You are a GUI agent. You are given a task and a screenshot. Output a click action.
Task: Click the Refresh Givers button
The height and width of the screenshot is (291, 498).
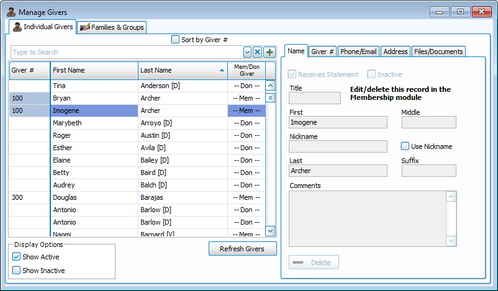242,249
